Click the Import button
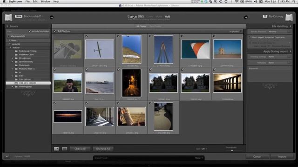Screen dimensions: 298x167 [282, 157]
